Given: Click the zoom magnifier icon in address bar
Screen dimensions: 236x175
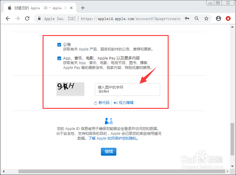Looking at the screenshot, I should click(197, 18).
